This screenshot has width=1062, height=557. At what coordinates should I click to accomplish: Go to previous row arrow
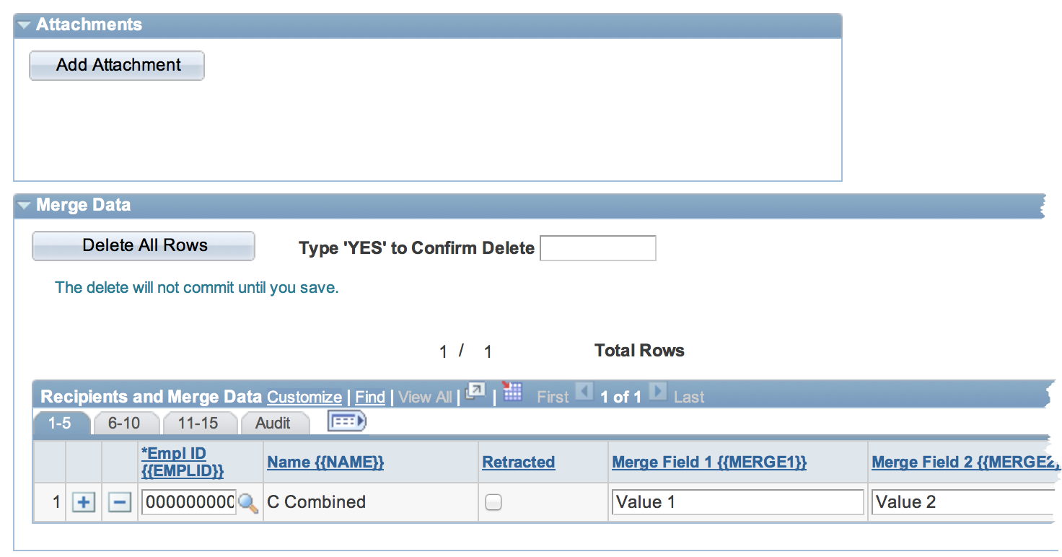(584, 392)
